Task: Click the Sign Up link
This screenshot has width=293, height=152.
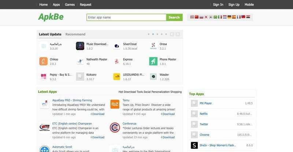Action: pos(234,5)
